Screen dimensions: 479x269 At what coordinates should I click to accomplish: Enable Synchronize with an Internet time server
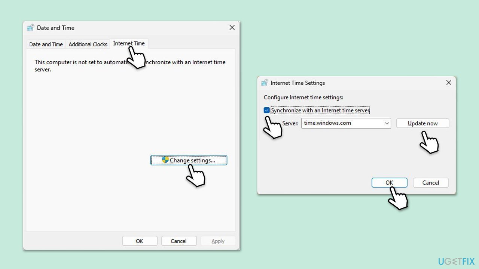tap(266, 110)
